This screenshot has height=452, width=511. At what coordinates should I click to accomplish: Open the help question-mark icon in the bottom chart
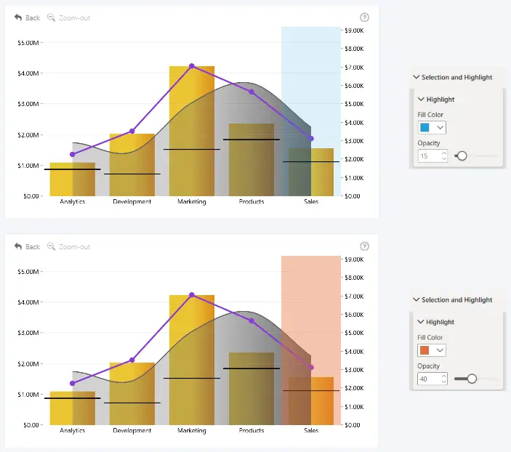pos(364,246)
